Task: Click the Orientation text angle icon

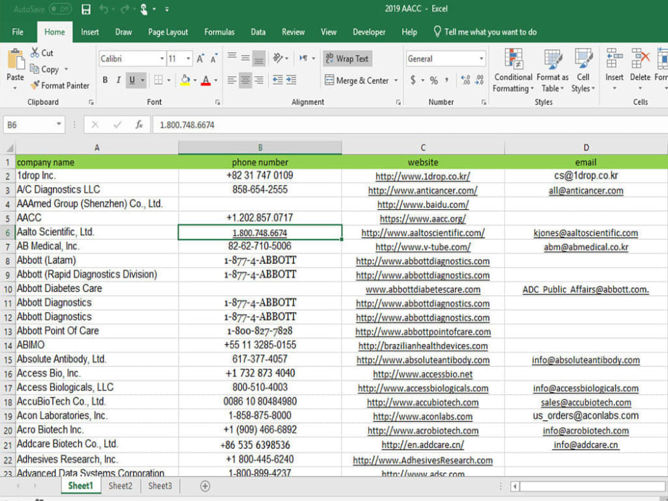Action: click(x=278, y=58)
